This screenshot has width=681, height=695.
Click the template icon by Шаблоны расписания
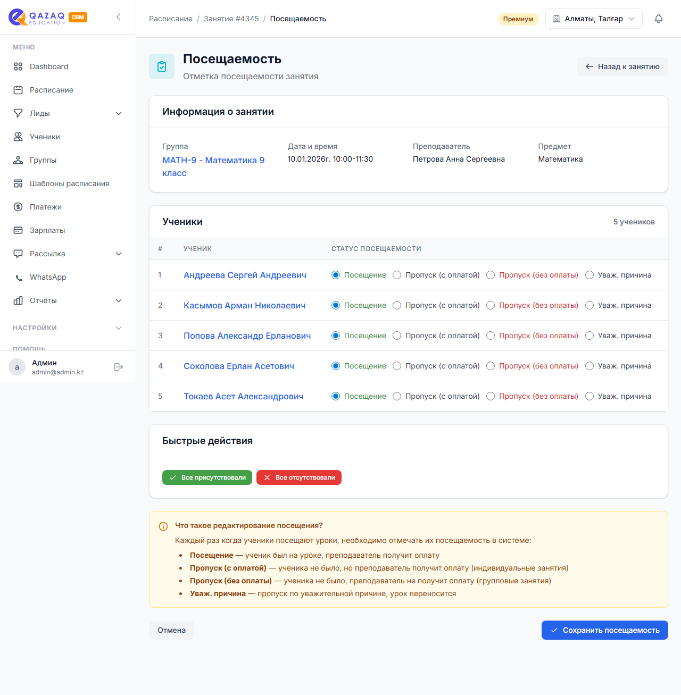pos(18,183)
